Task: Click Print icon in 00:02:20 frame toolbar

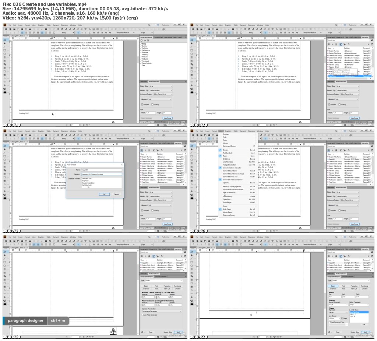Action: 26,135
